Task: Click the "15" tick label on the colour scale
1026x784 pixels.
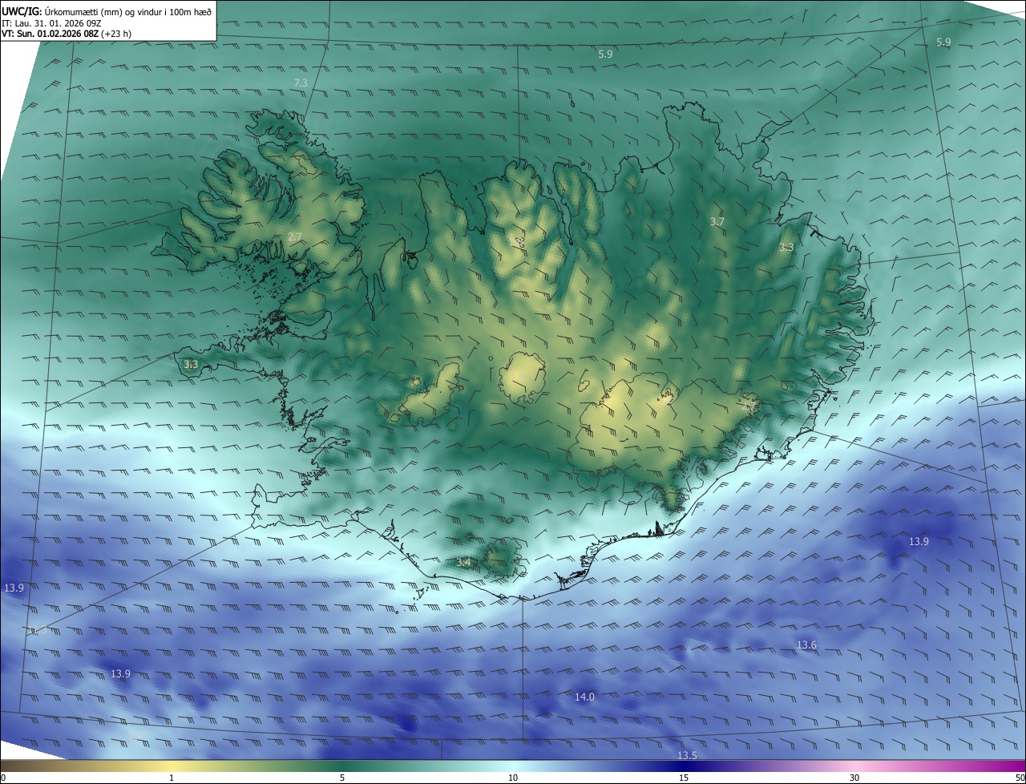Action: point(684,778)
